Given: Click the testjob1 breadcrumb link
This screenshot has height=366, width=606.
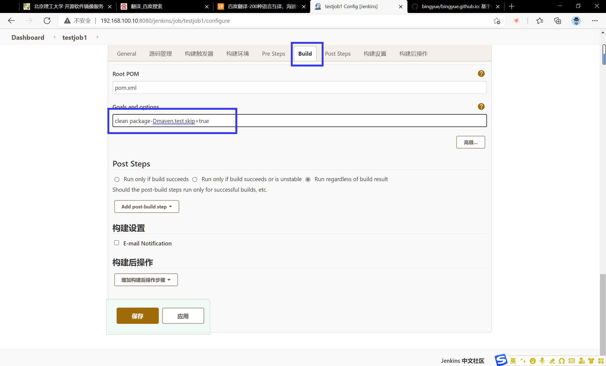Looking at the screenshot, I should tap(74, 37).
